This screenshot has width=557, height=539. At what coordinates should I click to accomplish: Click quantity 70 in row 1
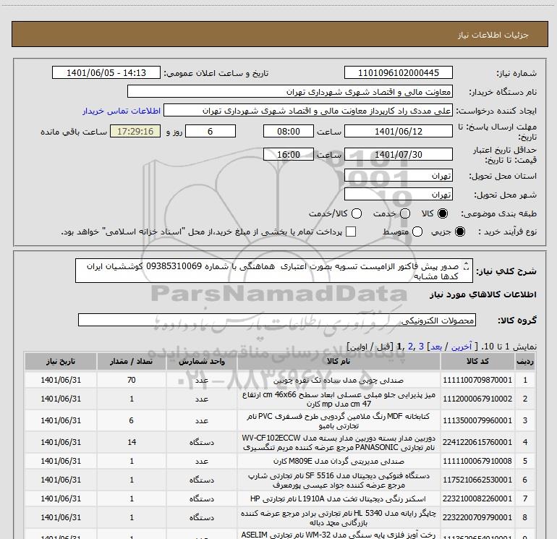coord(132,380)
